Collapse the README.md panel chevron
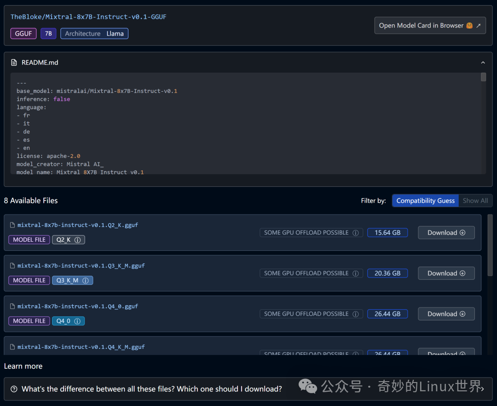Viewport: 497px width, 406px height. click(x=483, y=63)
